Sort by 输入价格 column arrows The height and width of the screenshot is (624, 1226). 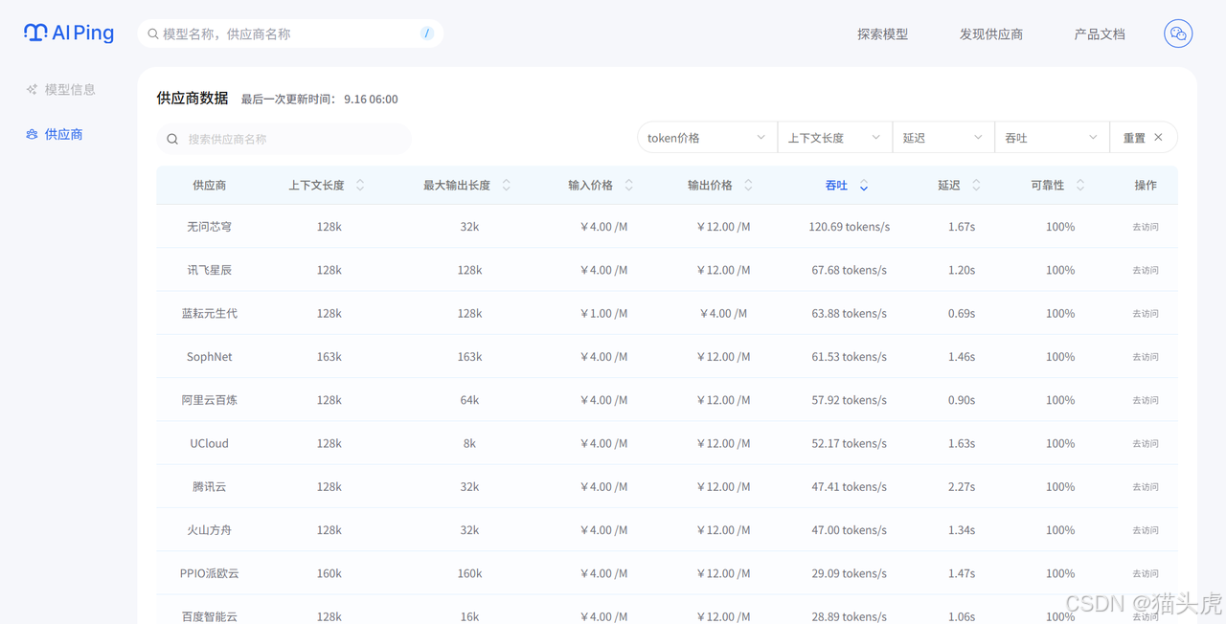point(628,185)
